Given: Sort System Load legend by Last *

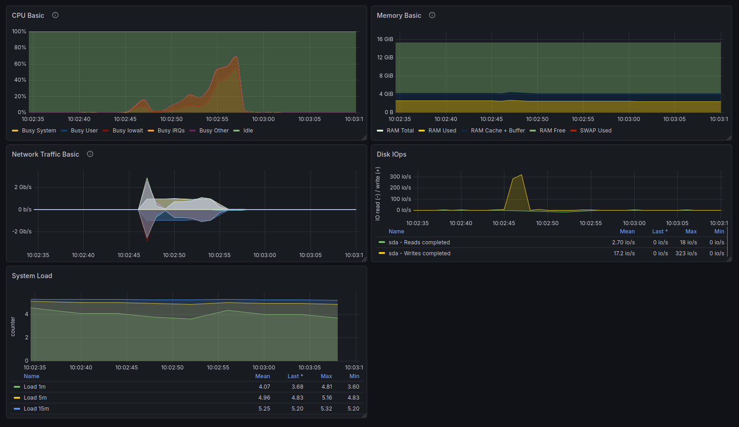Looking at the screenshot, I should click(x=295, y=376).
